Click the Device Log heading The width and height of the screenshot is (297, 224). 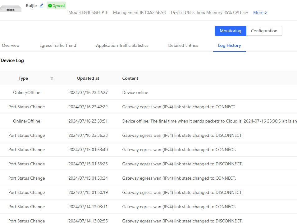pos(12,60)
